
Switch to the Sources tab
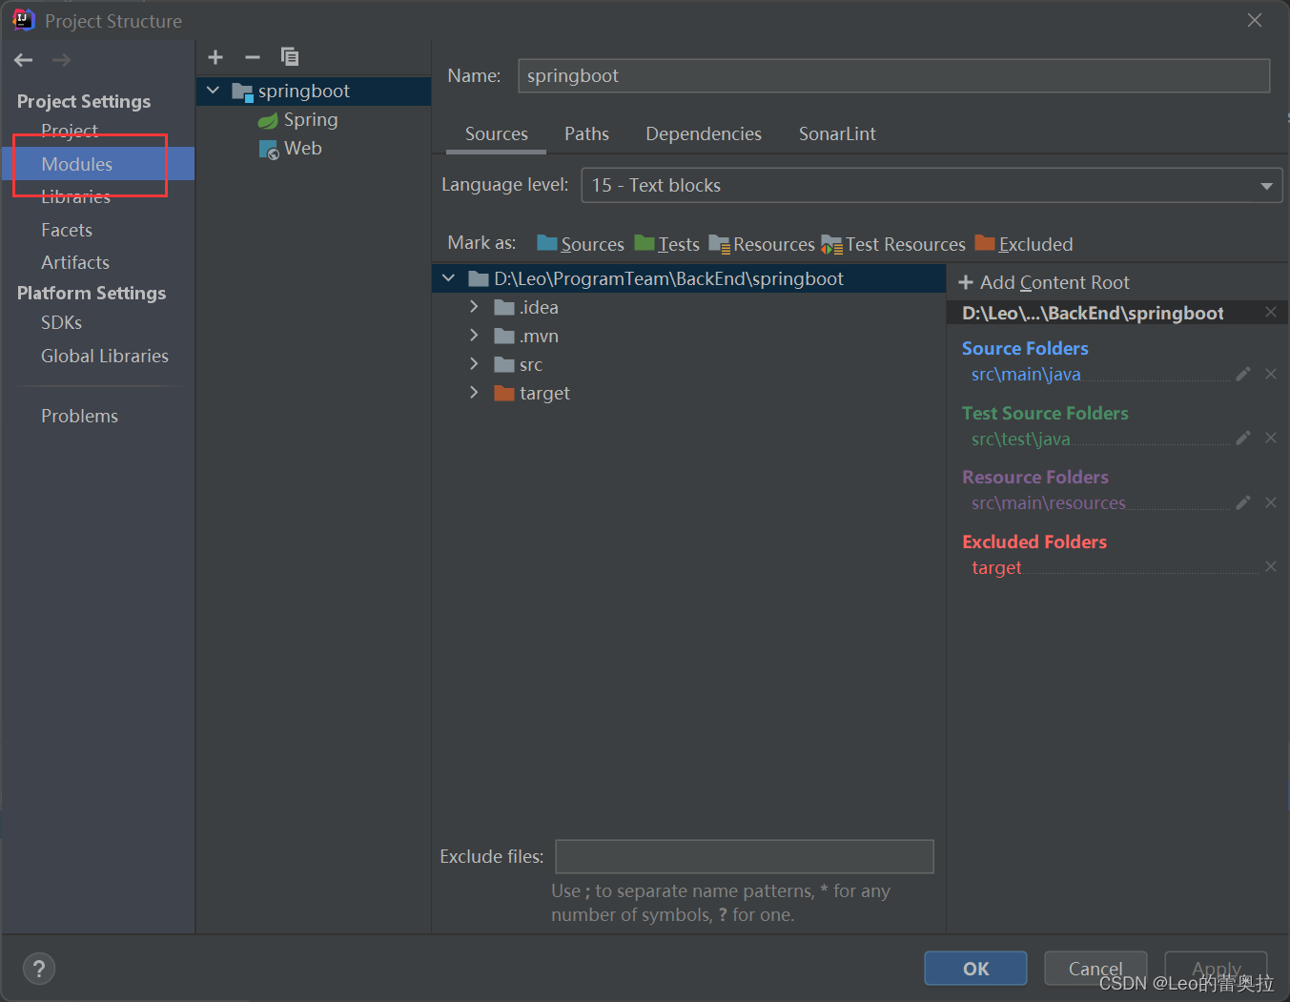pyautogui.click(x=497, y=134)
